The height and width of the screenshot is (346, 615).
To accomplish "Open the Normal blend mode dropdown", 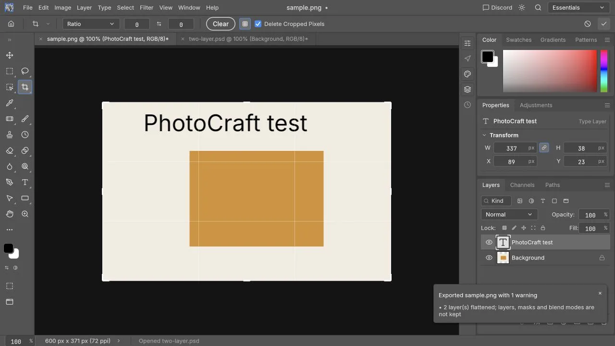I will coord(509,214).
